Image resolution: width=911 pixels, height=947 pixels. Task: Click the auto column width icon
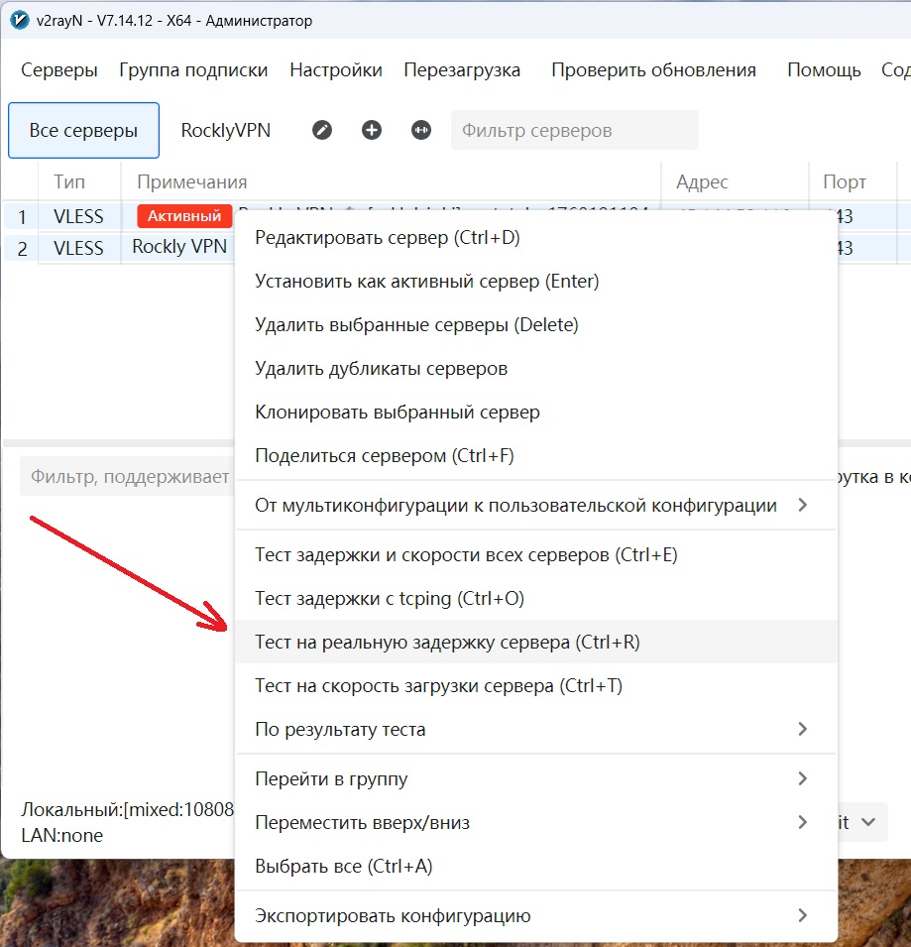(421, 130)
